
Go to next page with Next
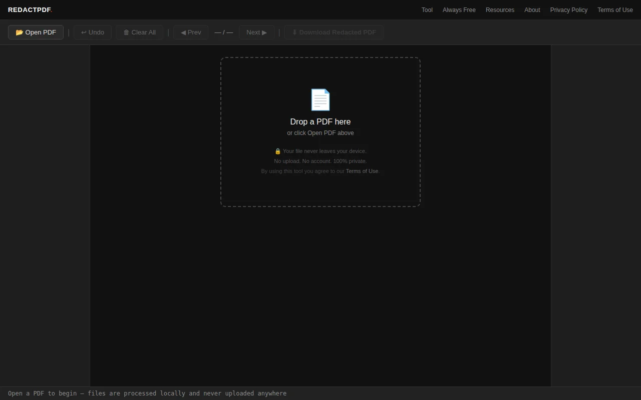pyautogui.click(x=256, y=32)
